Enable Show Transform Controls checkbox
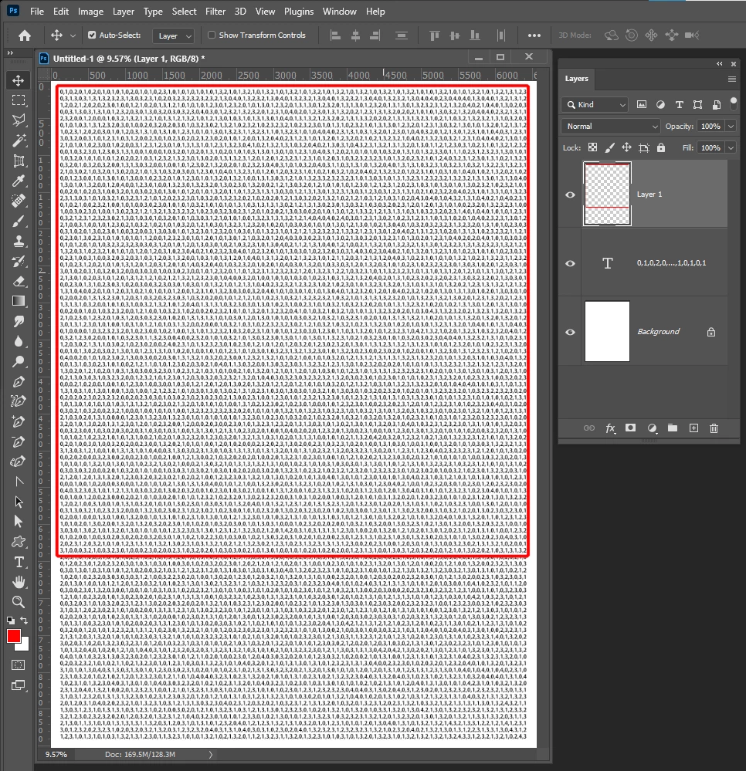Screen dimensions: 746x771 click(x=212, y=35)
